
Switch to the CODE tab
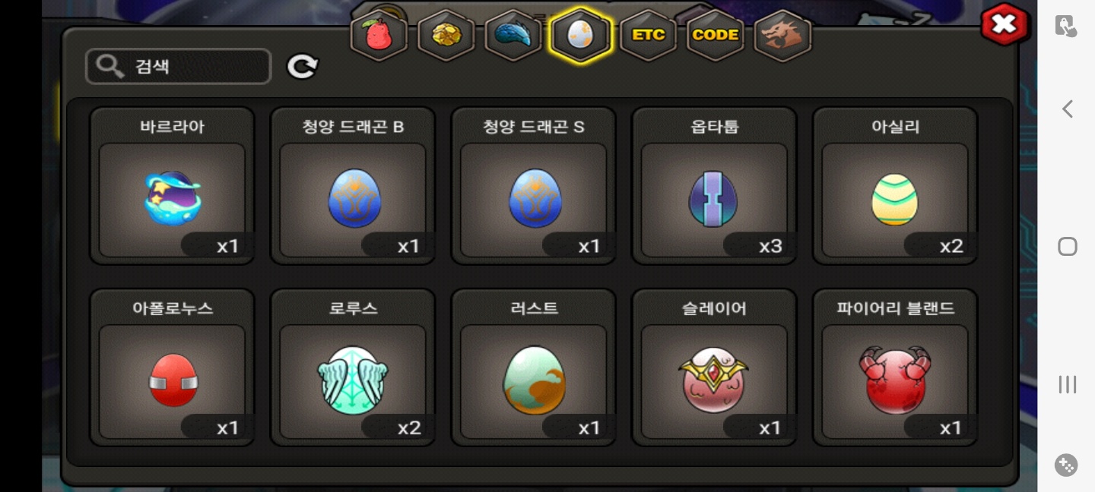[x=715, y=35]
